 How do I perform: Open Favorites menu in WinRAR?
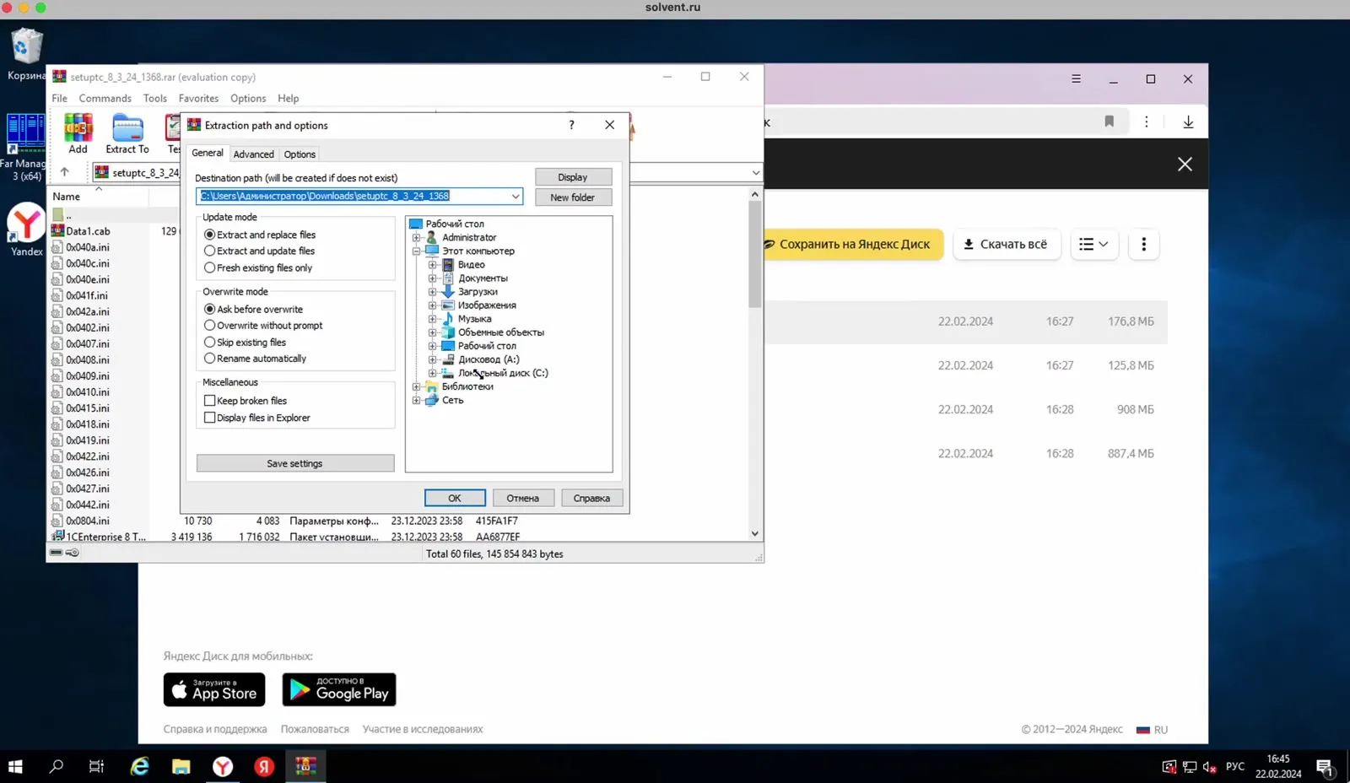pyautogui.click(x=198, y=98)
